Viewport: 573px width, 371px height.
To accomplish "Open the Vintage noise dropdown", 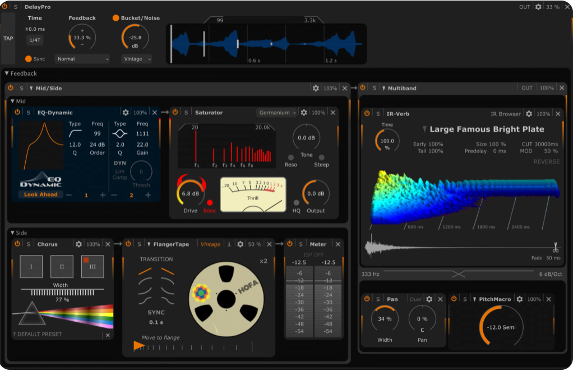I will pyautogui.click(x=136, y=59).
